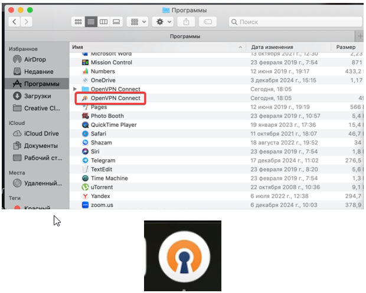This screenshot has width=366, height=293.
Task: Select the Safari compass icon
Action: point(85,134)
